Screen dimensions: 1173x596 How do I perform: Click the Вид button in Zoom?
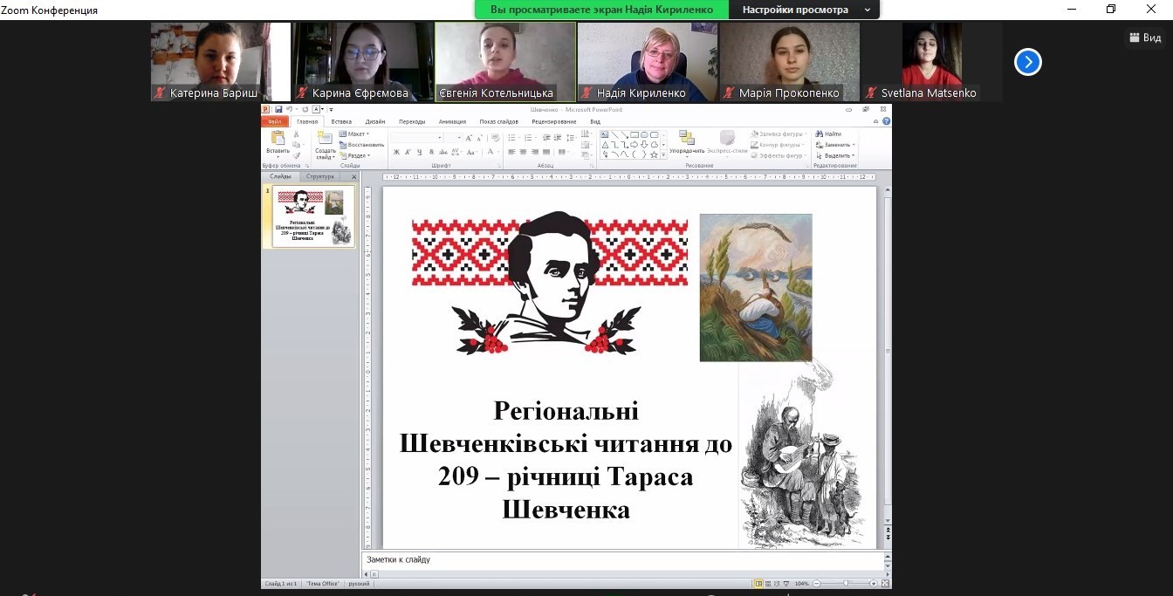[1145, 38]
